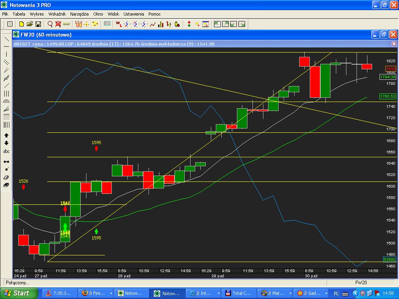Open the Tabela menu

pyautogui.click(x=19, y=14)
